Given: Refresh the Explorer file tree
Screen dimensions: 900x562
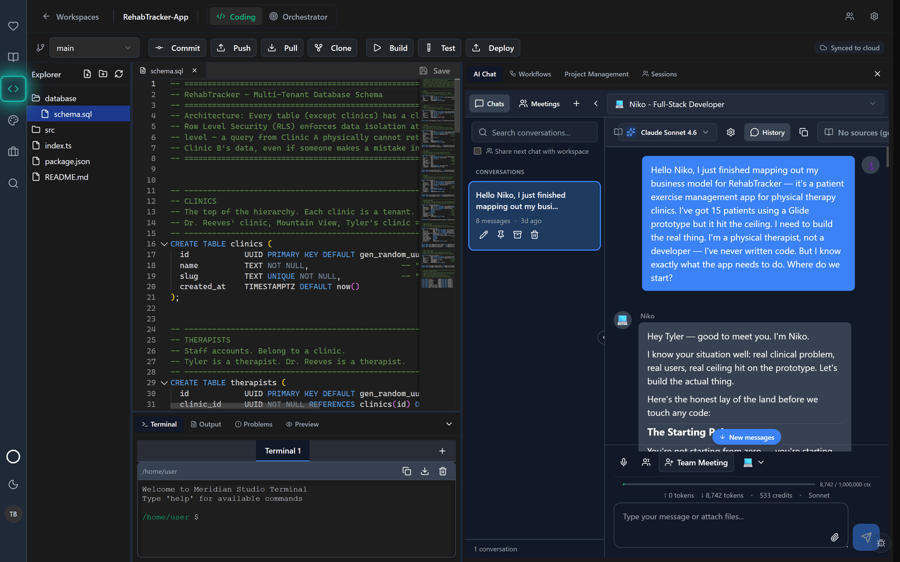Looking at the screenshot, I should (119, 74).
